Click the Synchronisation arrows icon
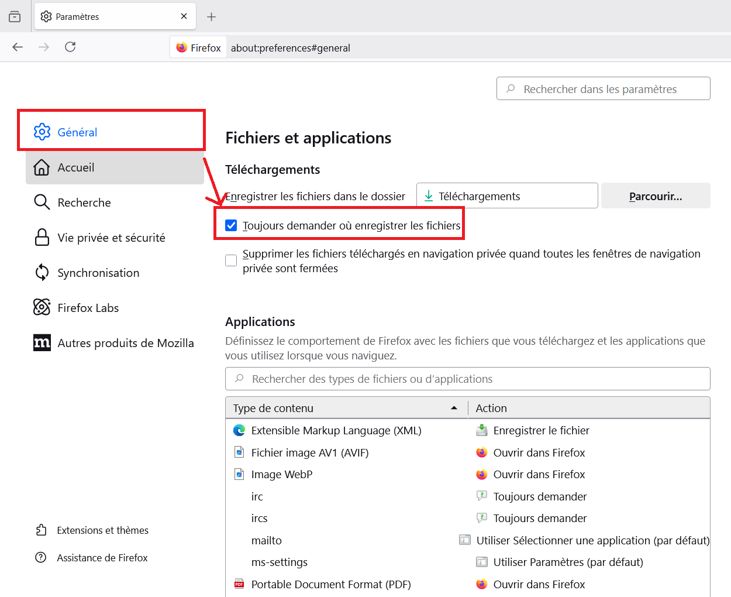Image resolution: width=731 pixels, height=597 pixels. point(42,272)
